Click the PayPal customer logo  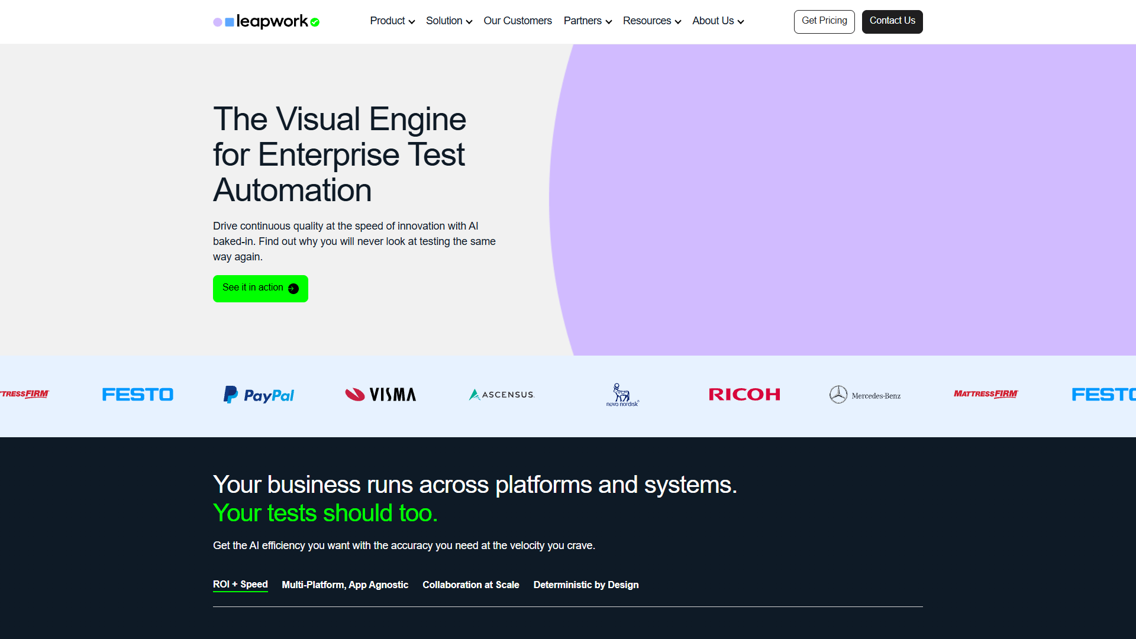point(259,395)
